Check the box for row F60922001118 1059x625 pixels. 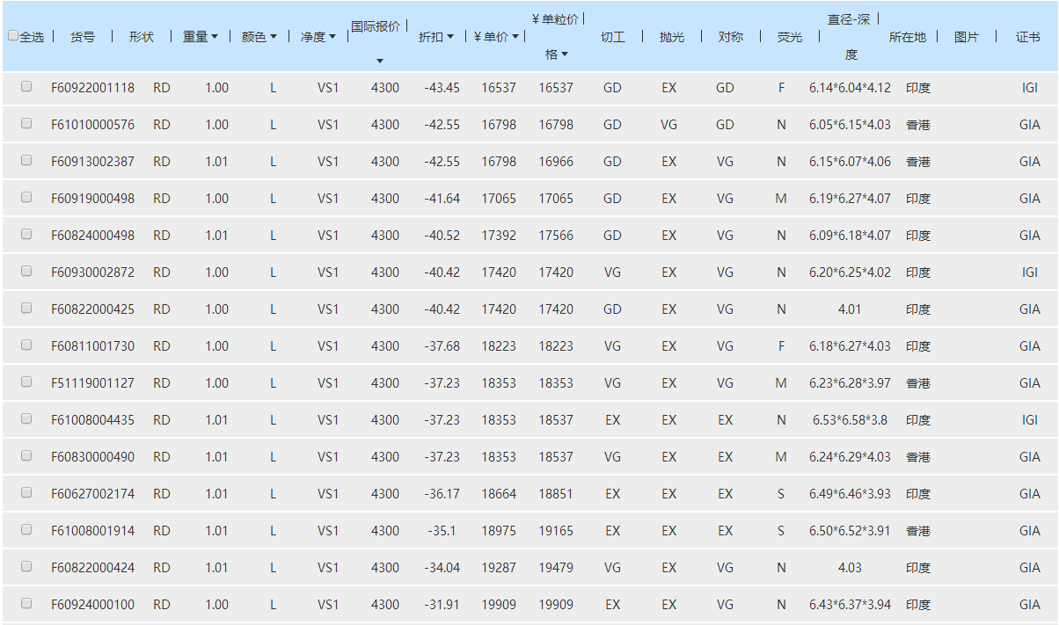click(26, 87)
